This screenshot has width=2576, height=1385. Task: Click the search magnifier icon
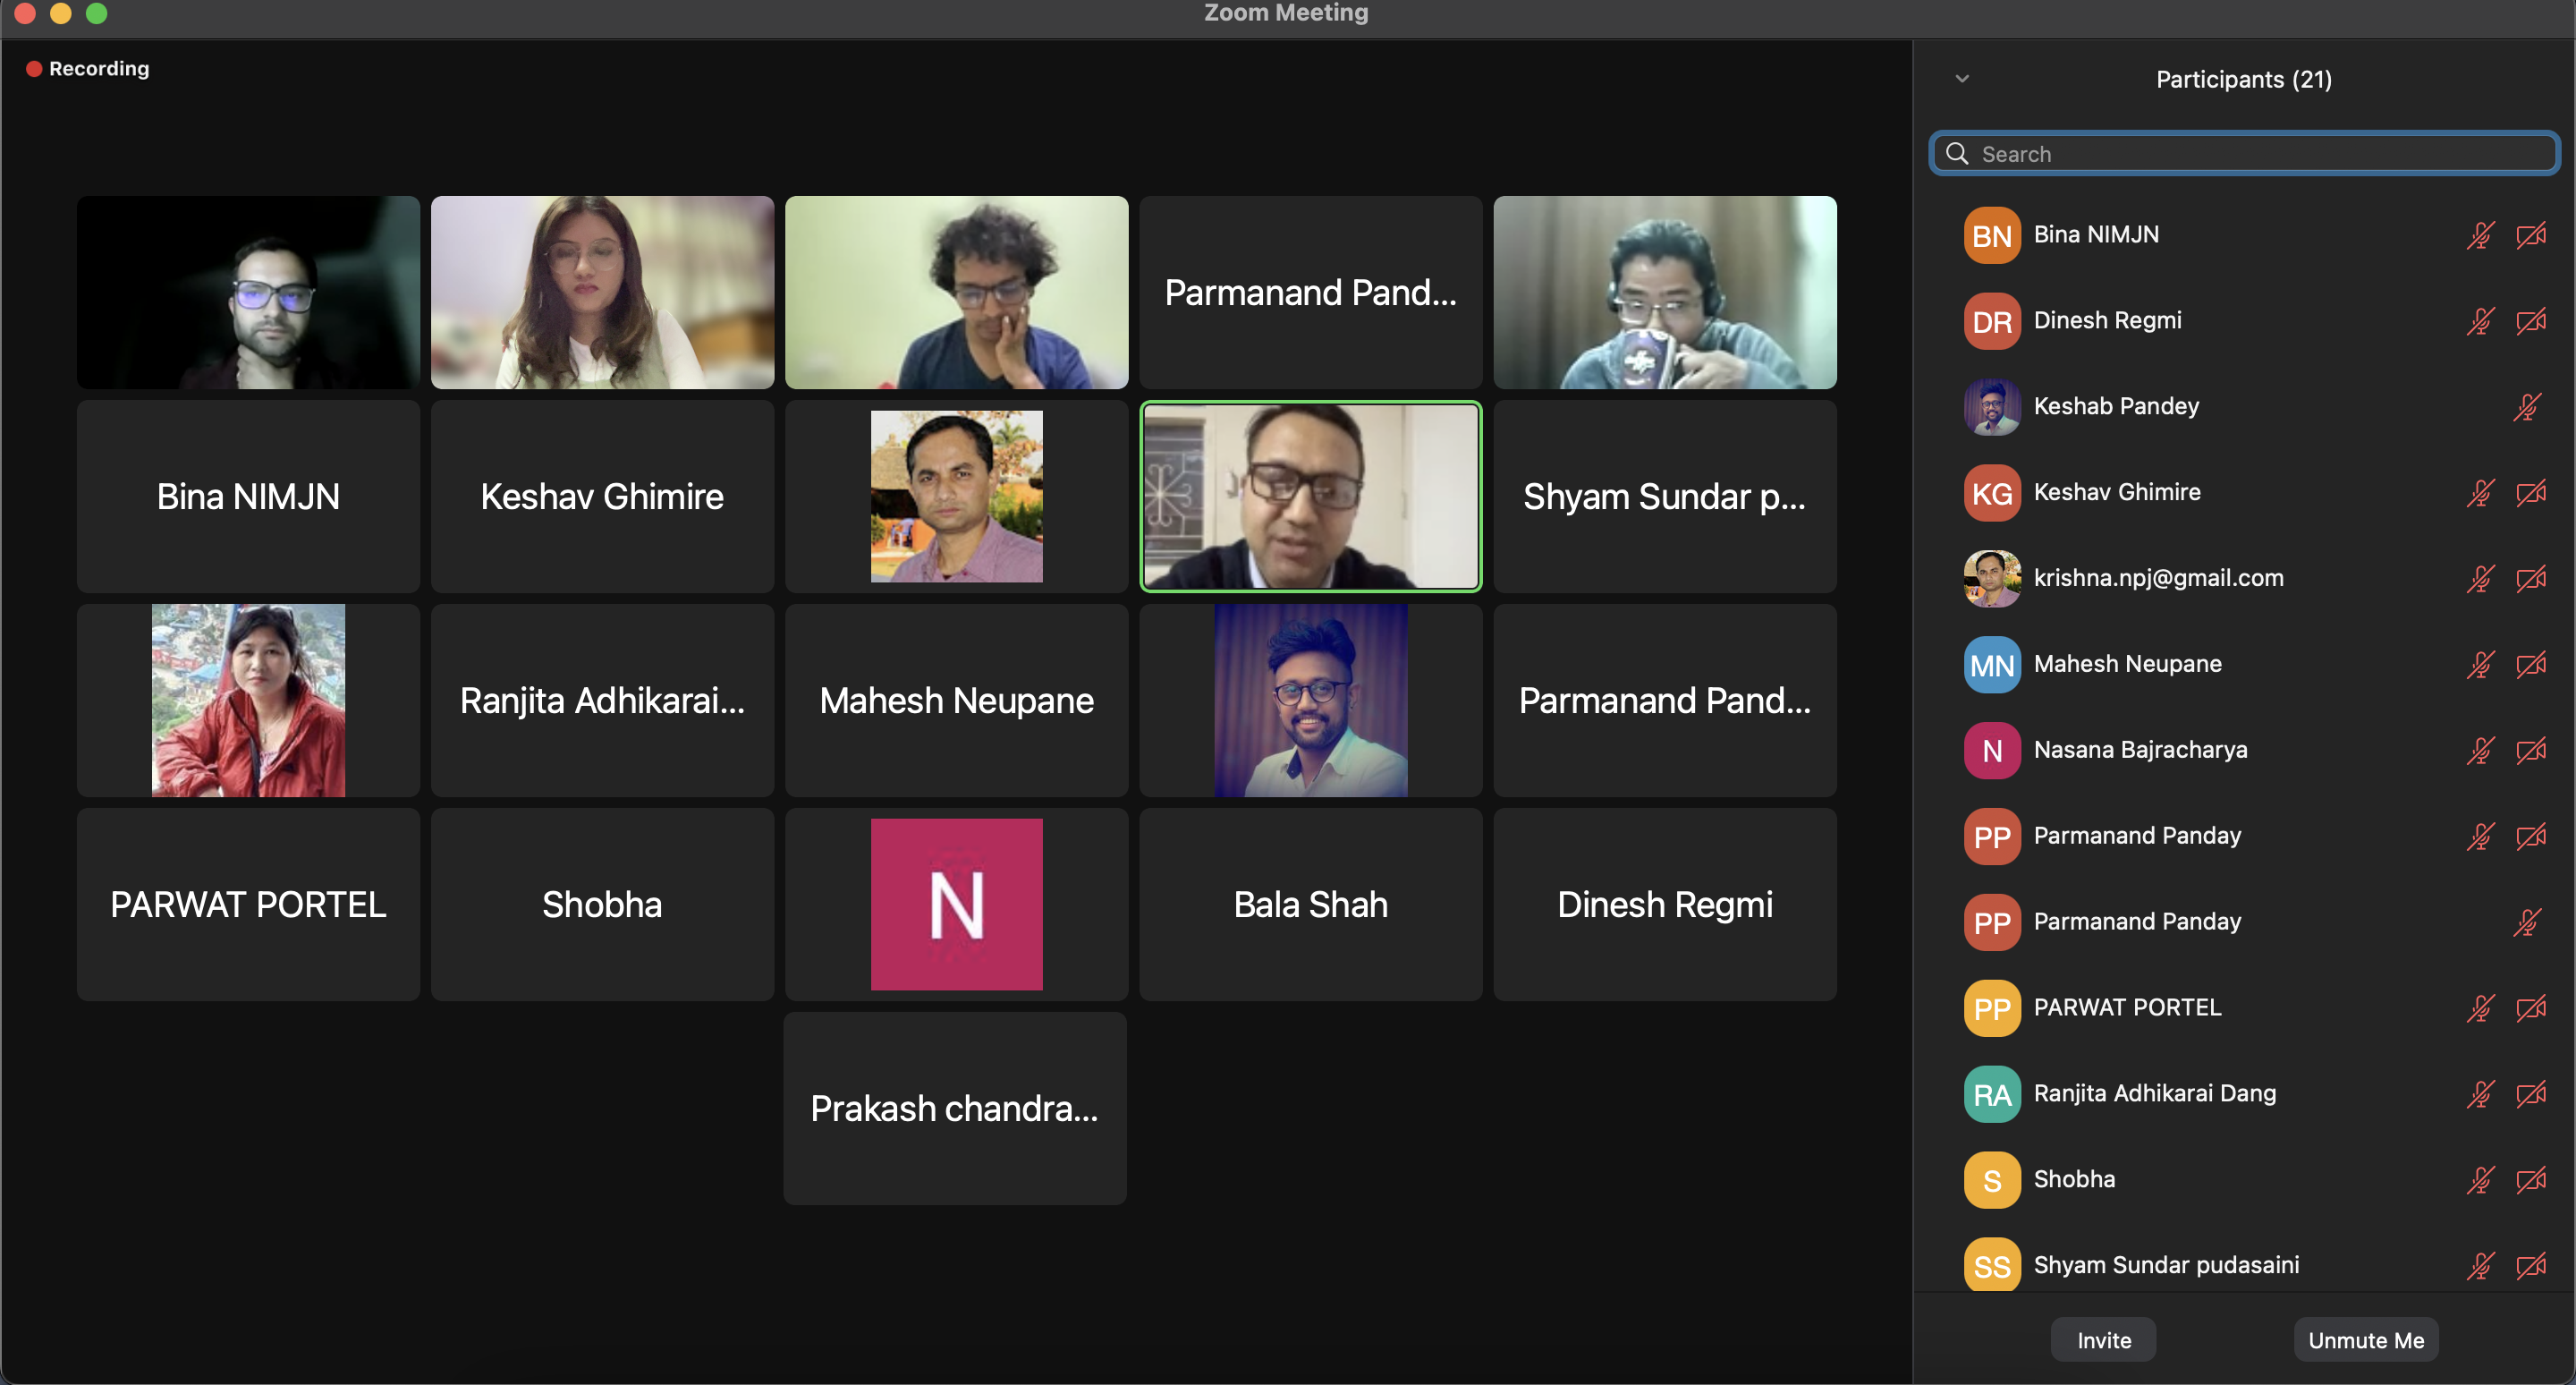click(1957, 153)
